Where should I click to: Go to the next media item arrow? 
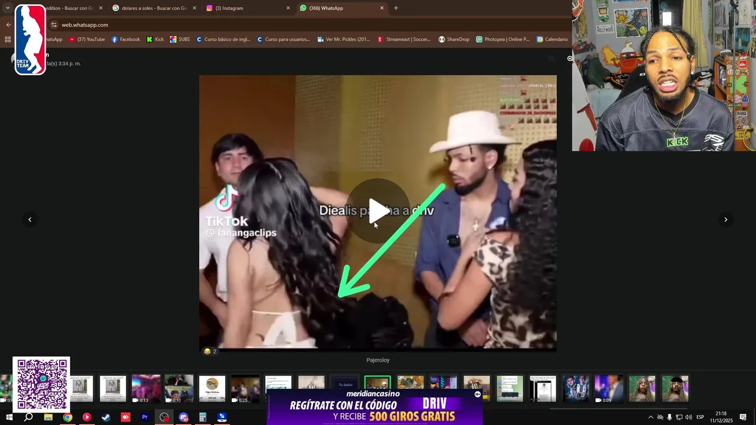726,220
